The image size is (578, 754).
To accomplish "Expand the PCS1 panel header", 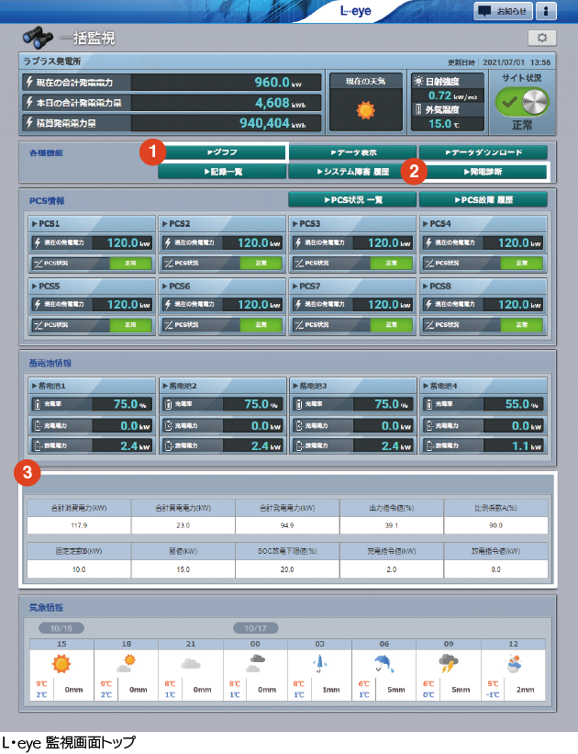I will pos(92,223).
